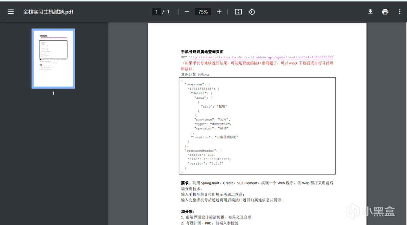Click the JSON line "time": 1580896481103
This screenshot has height=225, width=407.
209,159
